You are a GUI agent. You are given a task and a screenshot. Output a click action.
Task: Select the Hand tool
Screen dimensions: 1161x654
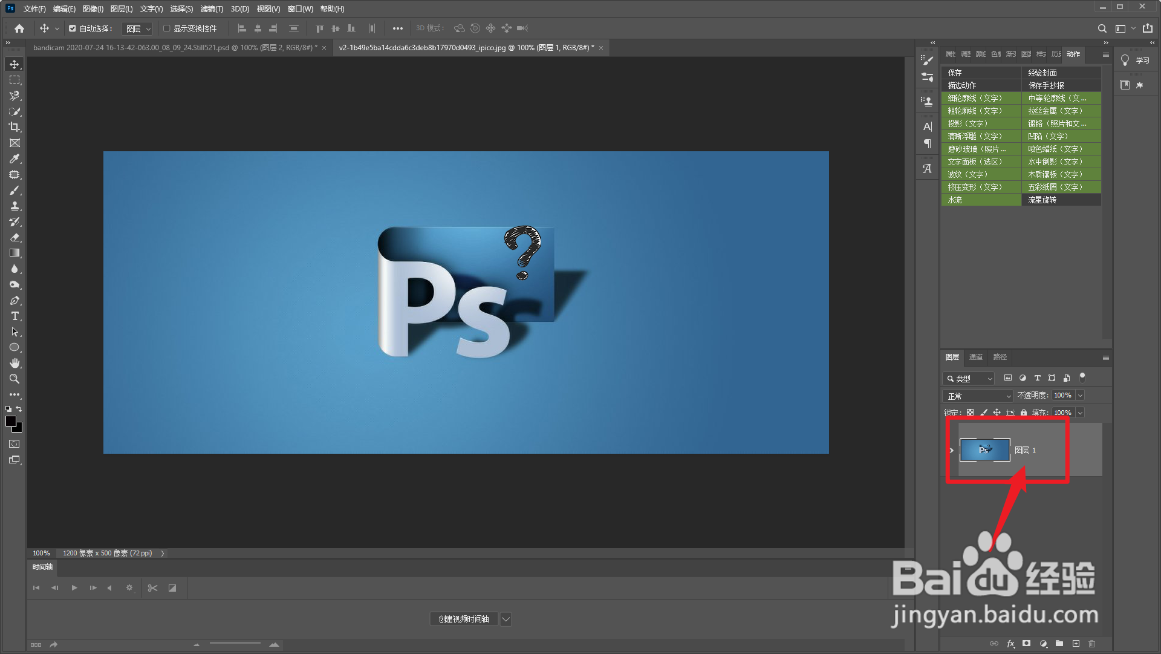click(x=15, y=363)
